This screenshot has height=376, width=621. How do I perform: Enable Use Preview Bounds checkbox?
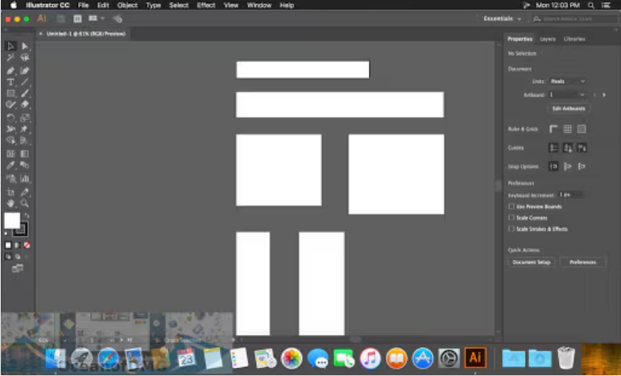coord(511,207)
